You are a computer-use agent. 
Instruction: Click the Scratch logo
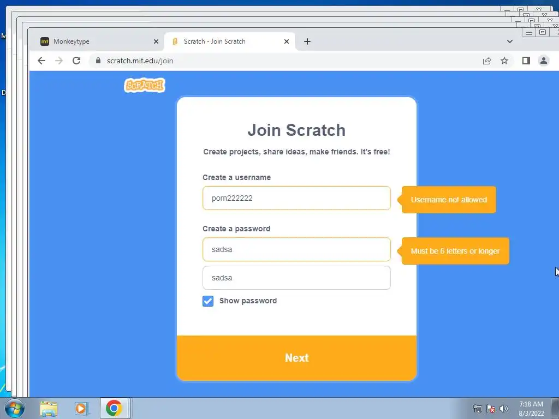[144, 85]
